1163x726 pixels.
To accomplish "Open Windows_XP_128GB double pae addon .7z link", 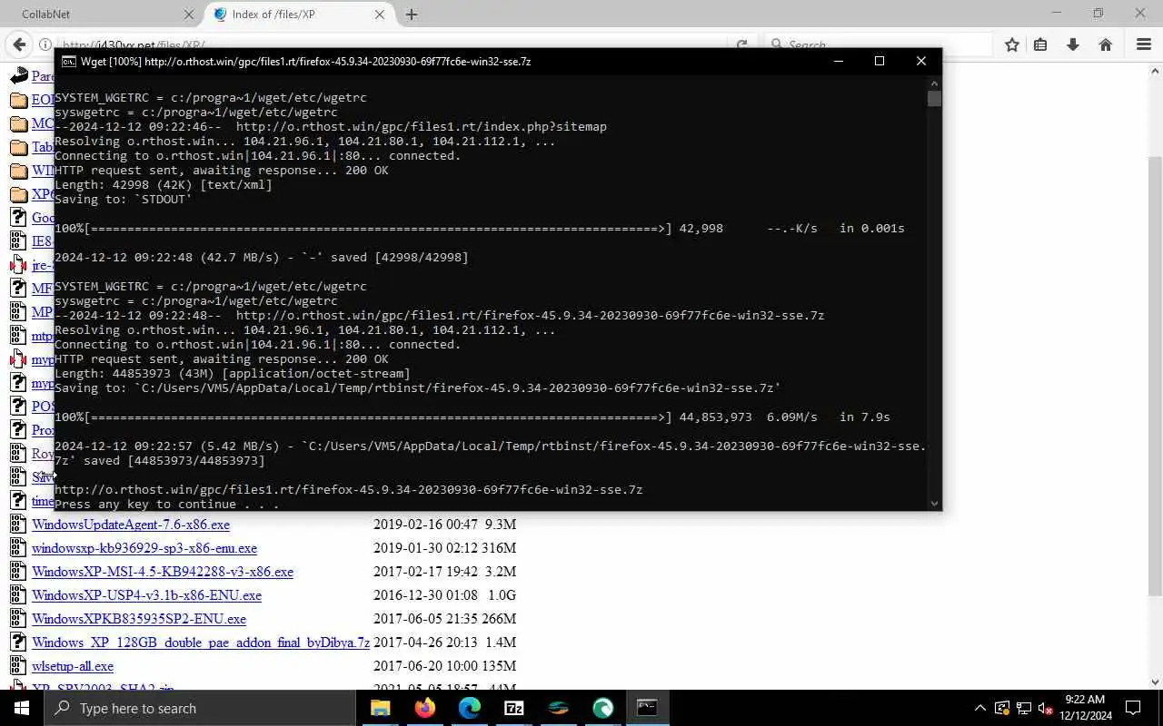I will click(x=201, y=643).
